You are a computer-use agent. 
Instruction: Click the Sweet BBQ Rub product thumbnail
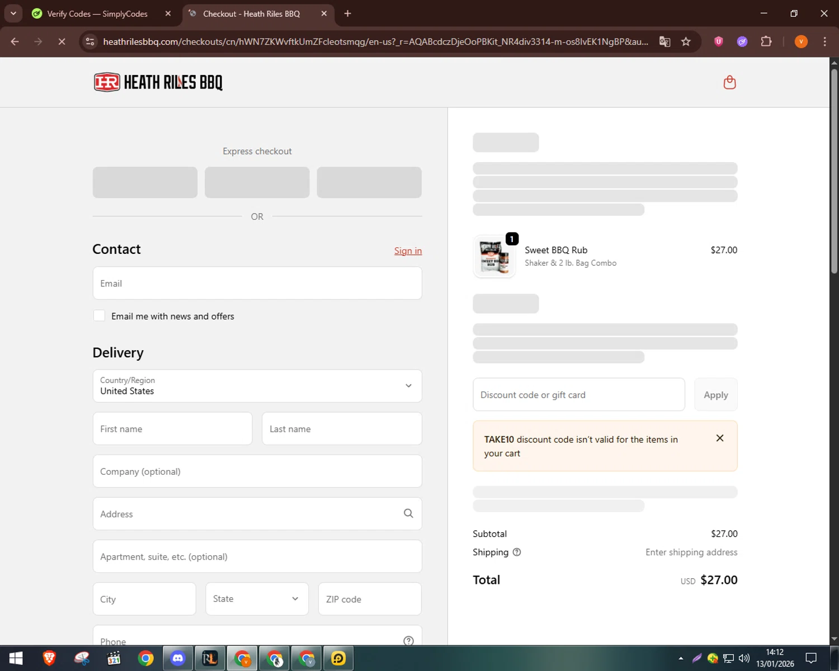click(x=494, y=257)
